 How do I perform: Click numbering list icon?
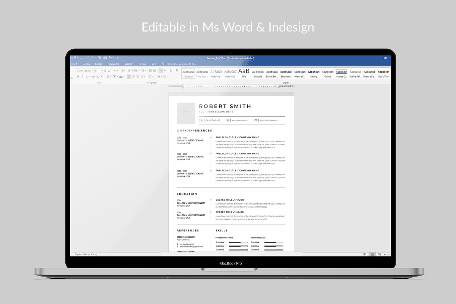pyautogui.click(x=136, y=71)
